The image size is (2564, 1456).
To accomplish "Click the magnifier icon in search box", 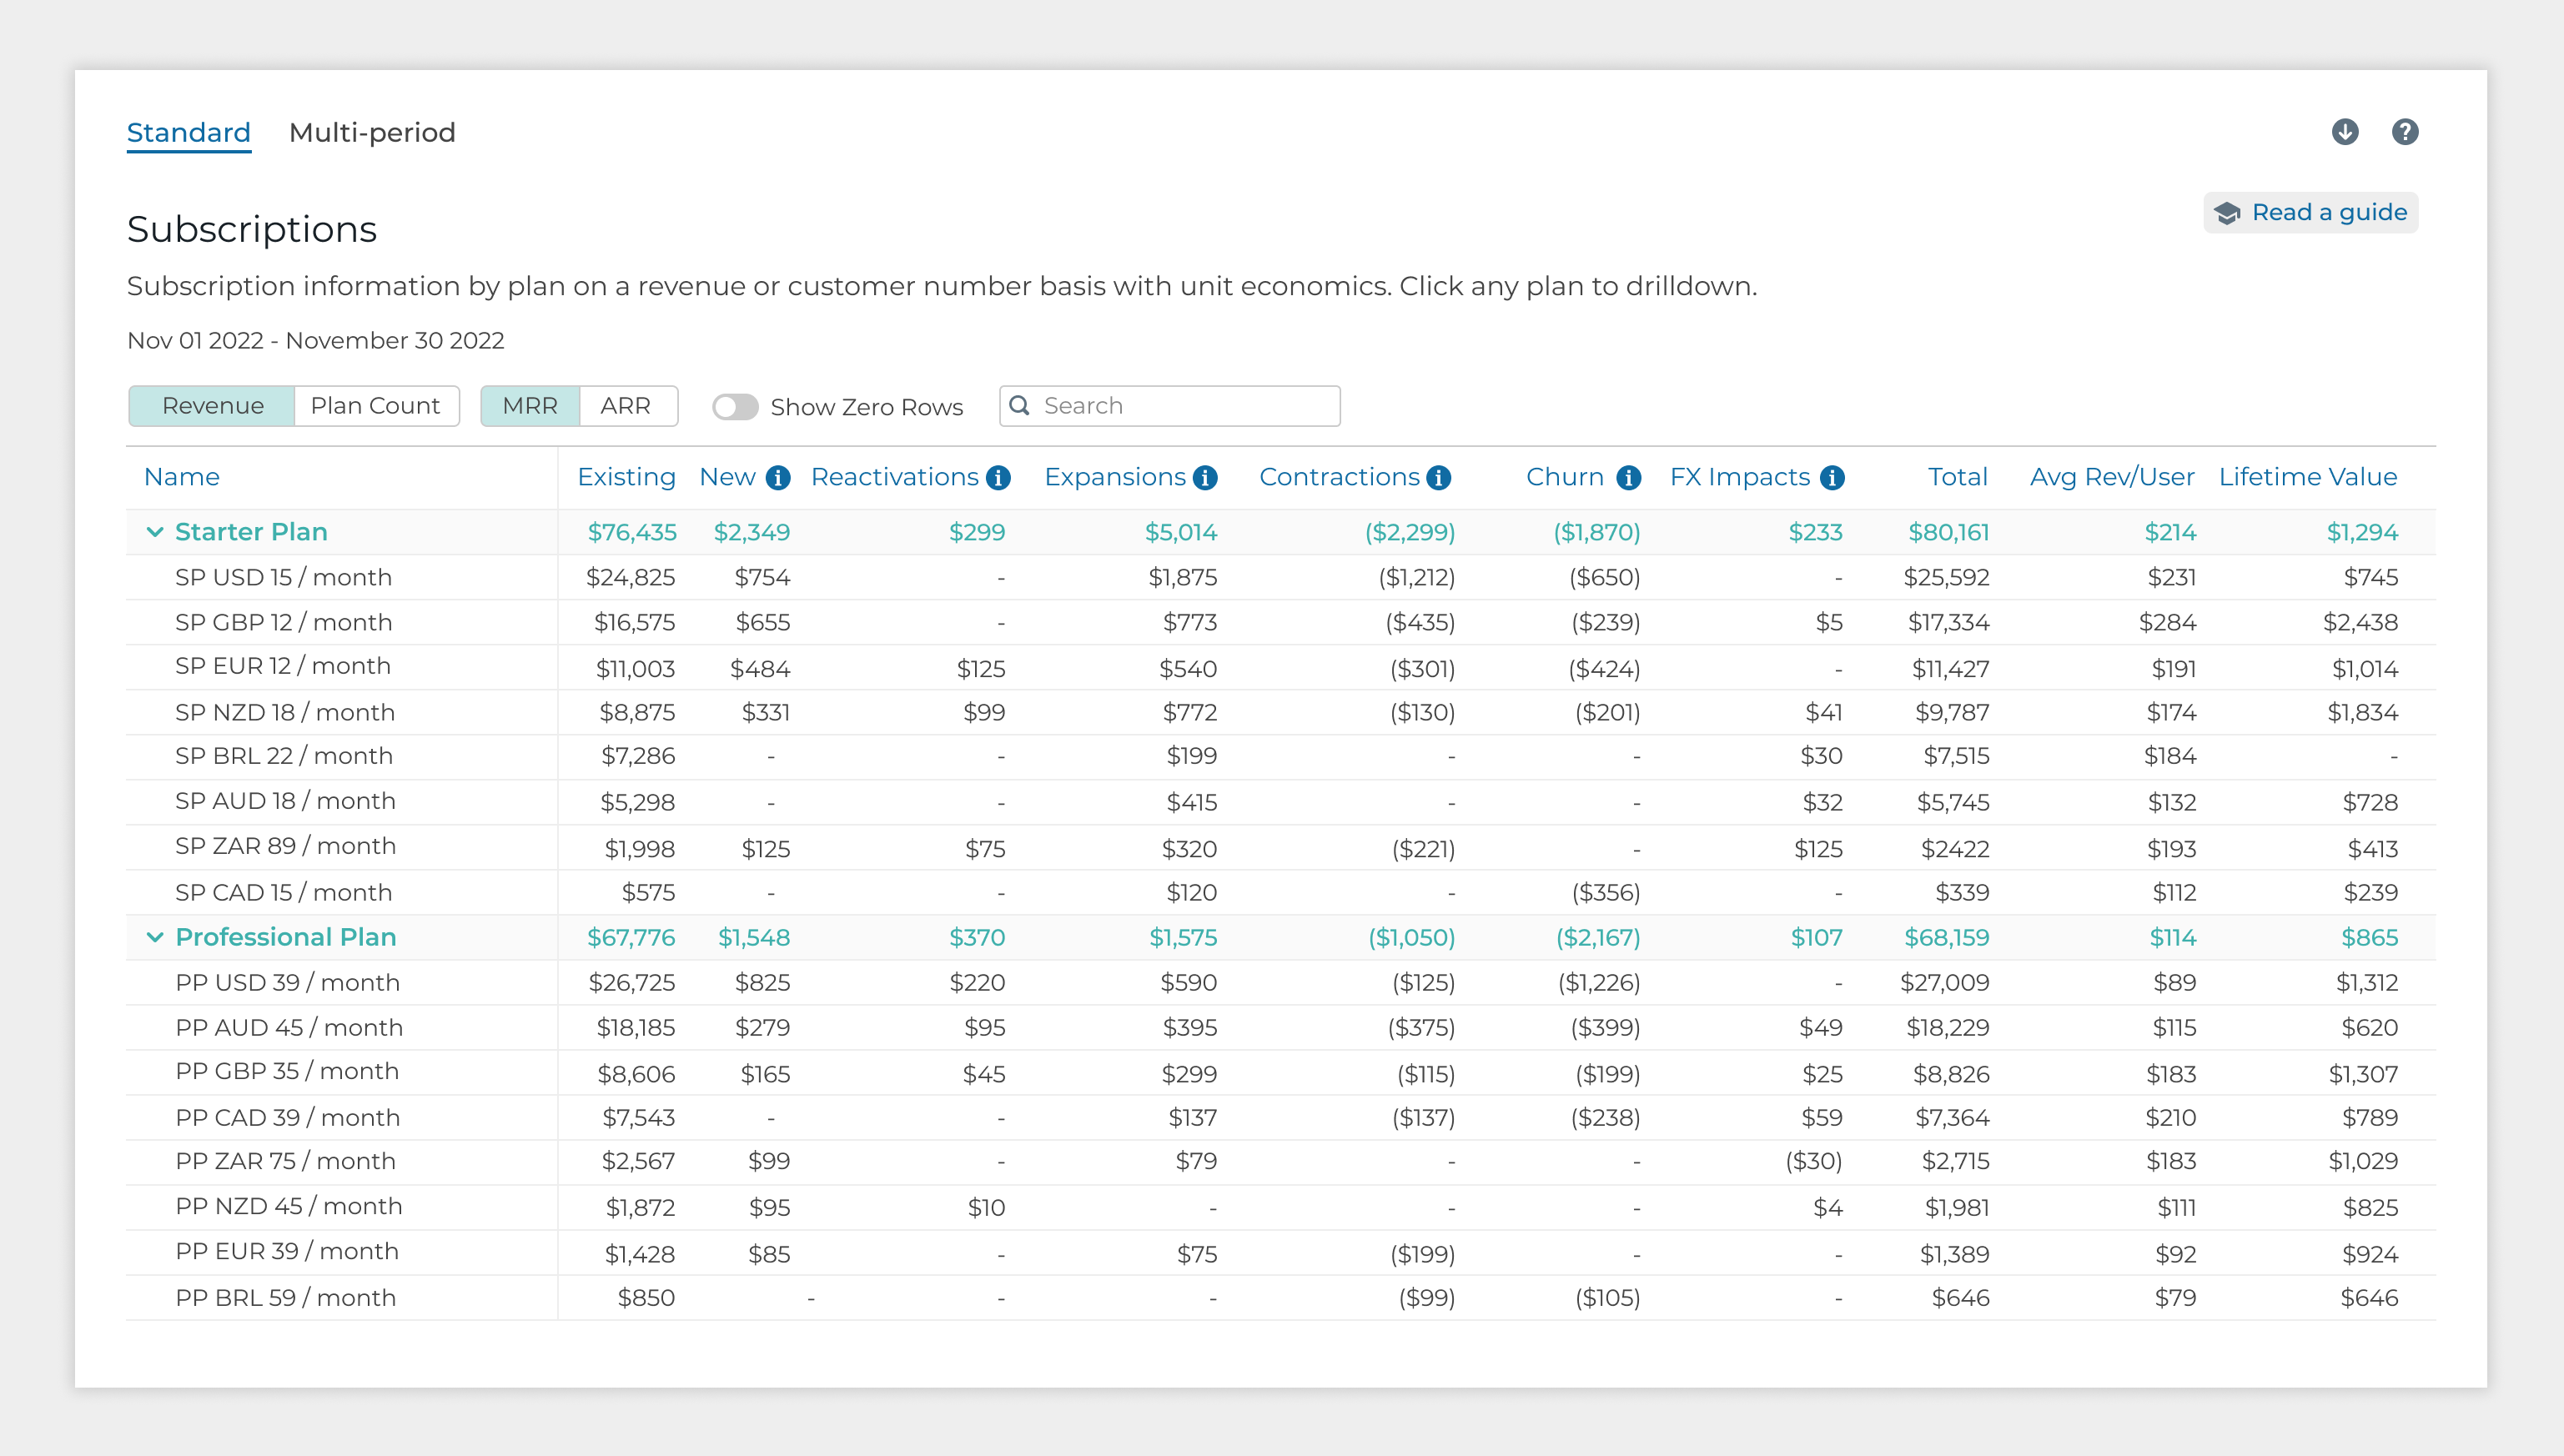I will (x=1019, y=405).
